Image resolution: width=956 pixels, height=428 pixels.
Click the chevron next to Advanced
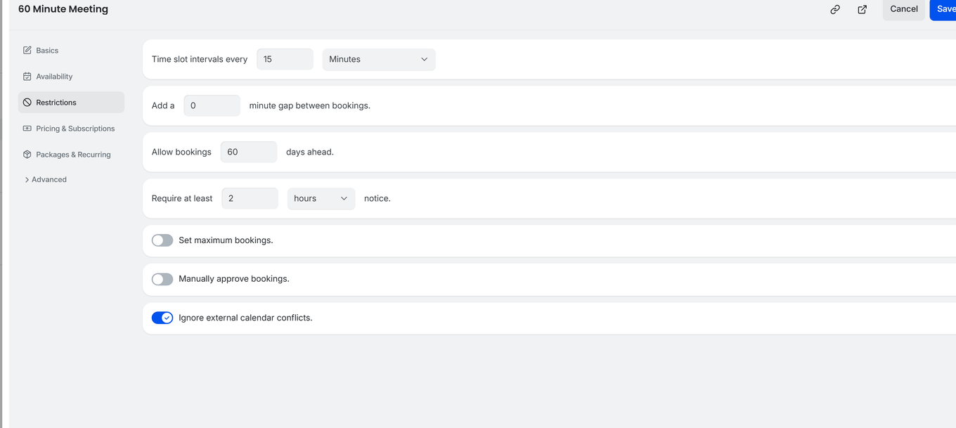tap(26, 179)
